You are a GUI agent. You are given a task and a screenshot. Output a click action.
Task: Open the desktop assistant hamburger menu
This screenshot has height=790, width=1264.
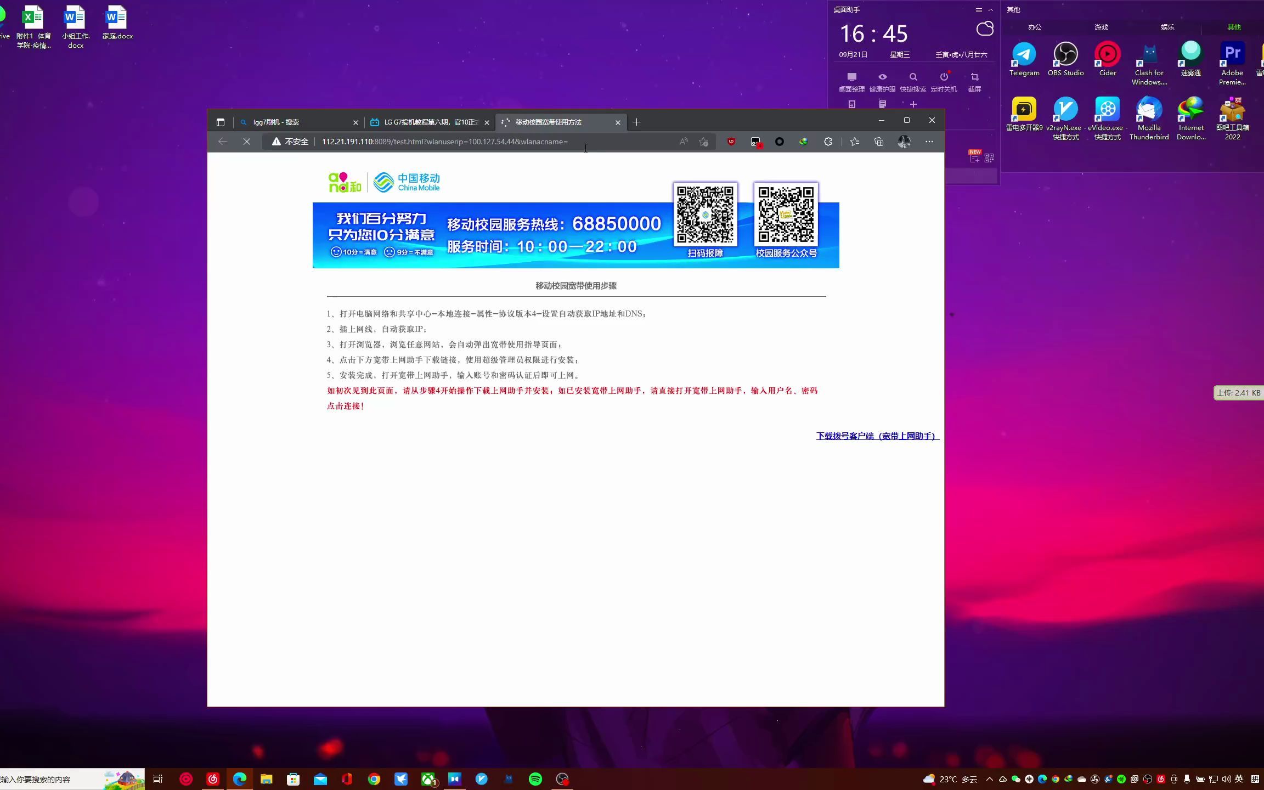point(978,10)
